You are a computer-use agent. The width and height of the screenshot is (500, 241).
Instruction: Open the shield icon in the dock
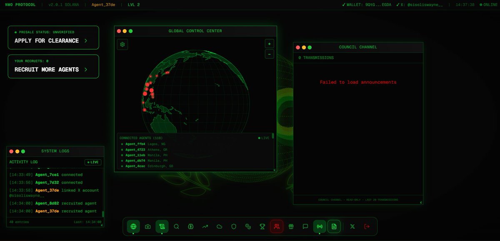pos(234,226)
